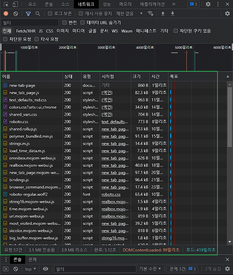Click the request list vertical scrollbar thumb
The height and width of the screenshot is (275, 233).
tap(230, 117)
